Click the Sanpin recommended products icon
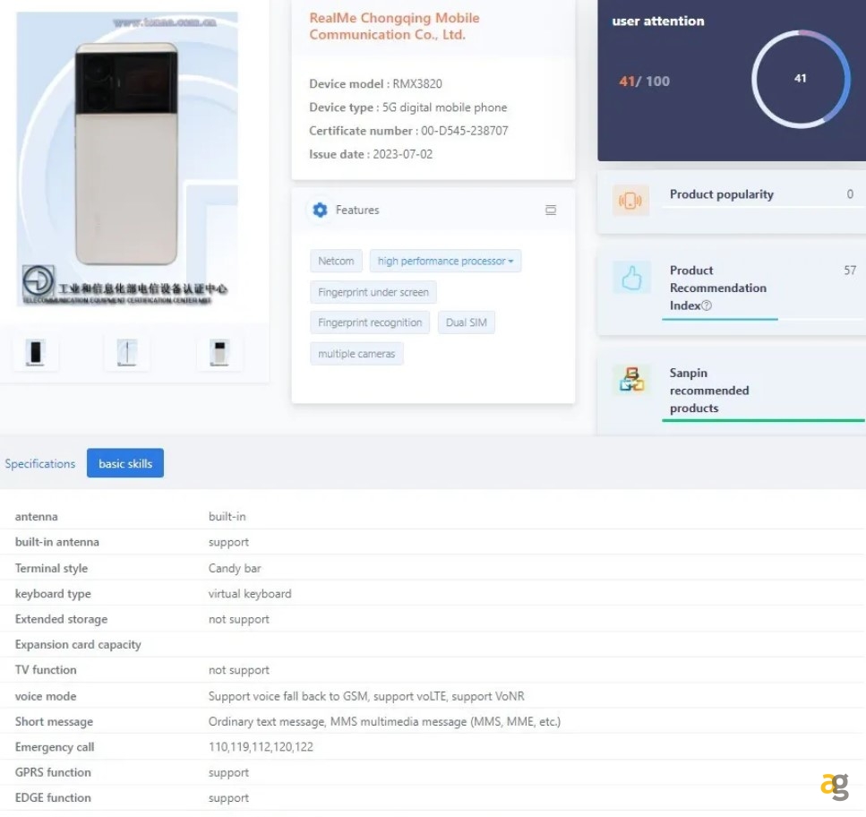866x817 pixels. [631, 380]
